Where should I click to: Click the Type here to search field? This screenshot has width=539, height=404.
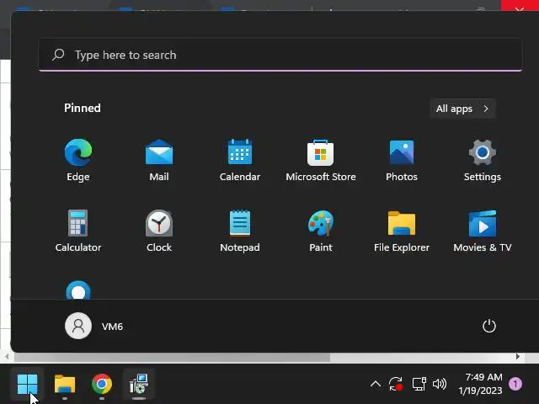point(280,55)
